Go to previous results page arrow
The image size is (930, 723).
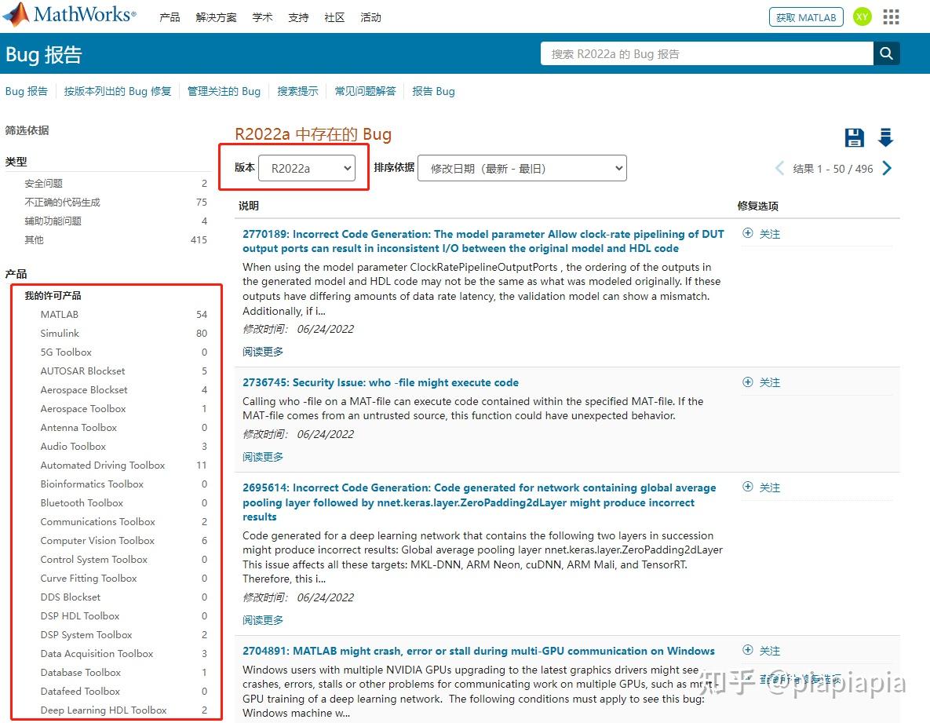779,169
